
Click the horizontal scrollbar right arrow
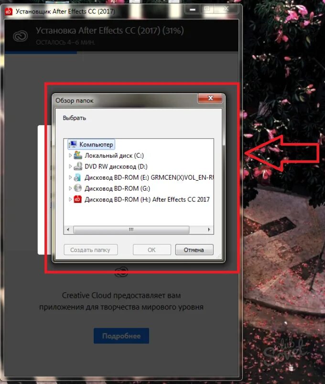209,230
